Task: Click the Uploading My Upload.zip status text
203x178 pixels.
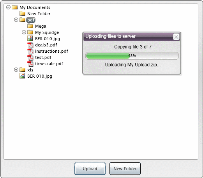Action: (x=133, y=65)
